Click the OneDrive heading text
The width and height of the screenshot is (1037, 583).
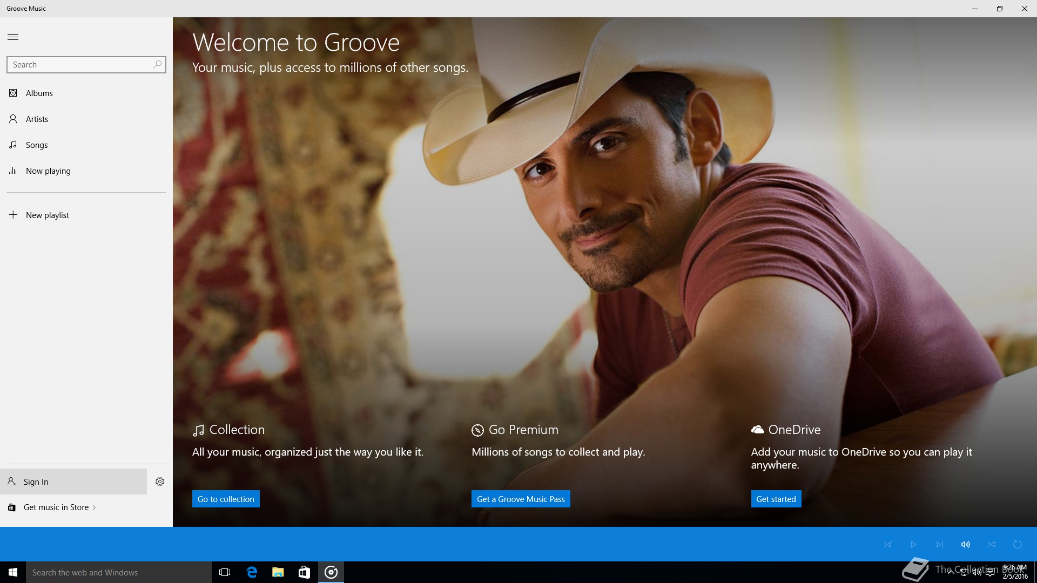coord(794,430)
